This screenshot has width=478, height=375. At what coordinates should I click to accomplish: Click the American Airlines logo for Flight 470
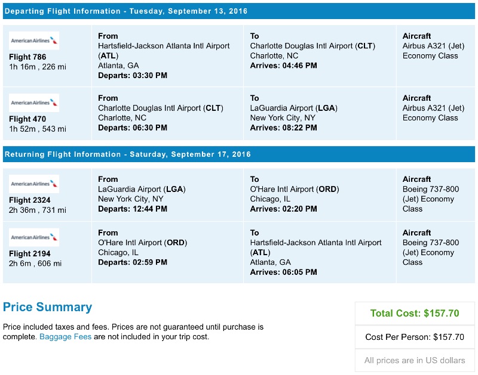point(33,103)
